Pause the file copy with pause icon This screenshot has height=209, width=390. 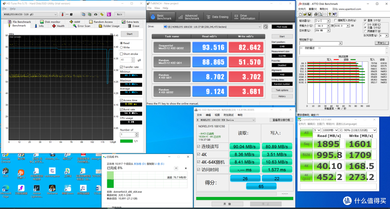176,168
